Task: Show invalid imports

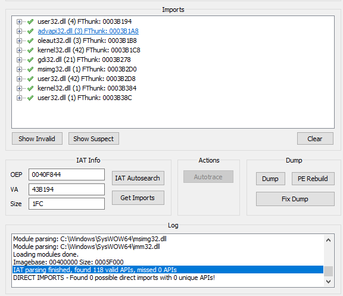Action: coord(37,139)
